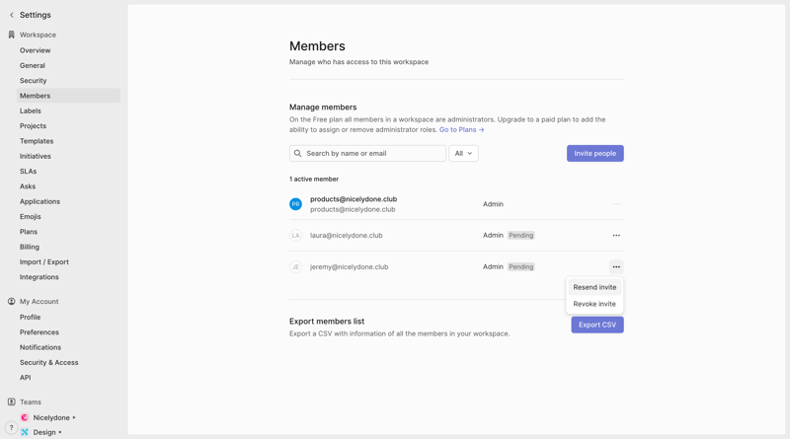Click the jeremy@nicelydone.club email text
Screen dimensions: 790x439
tap(350, 266)
